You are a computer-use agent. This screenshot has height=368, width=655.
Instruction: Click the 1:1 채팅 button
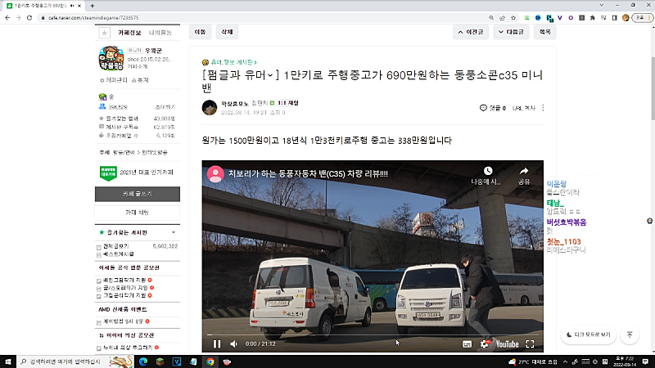[288, 103]
